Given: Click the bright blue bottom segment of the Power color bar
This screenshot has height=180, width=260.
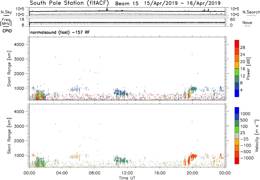Looking at the screenshot, I should click(x=237, y=94).
